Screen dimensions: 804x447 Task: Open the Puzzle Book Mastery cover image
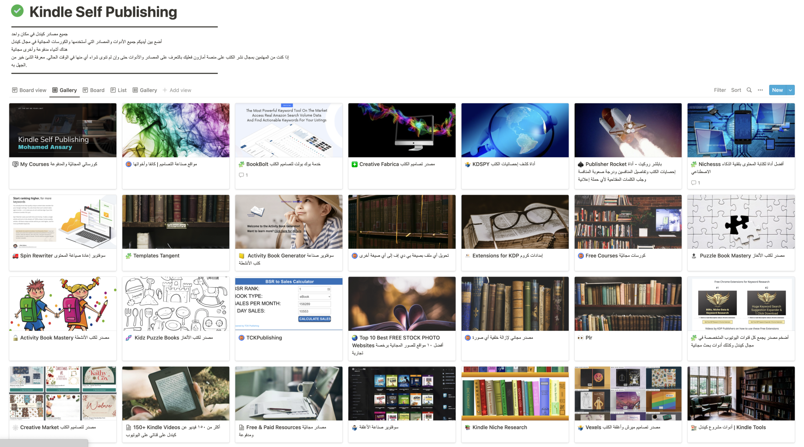tap(741, 222)
